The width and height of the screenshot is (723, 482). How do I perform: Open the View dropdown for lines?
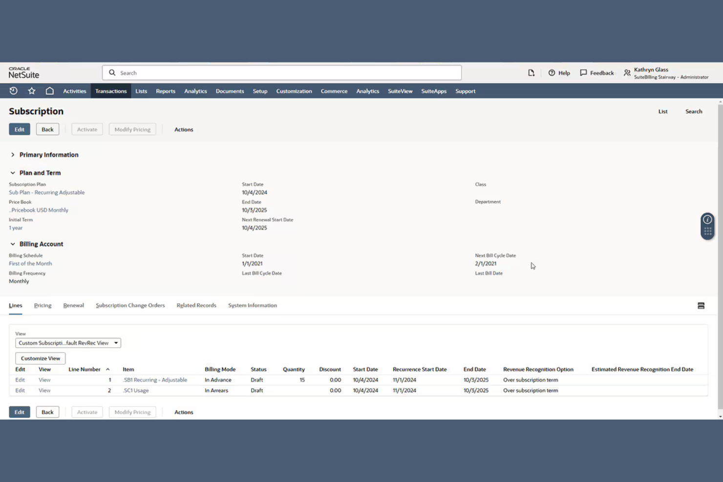coord(68,343)
